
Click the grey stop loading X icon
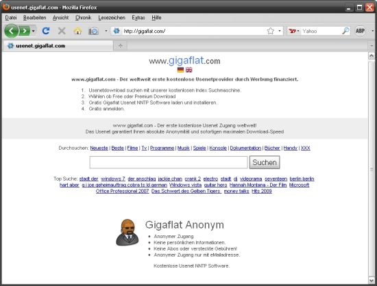62,31
